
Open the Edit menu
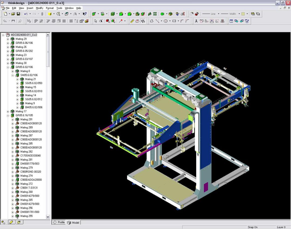click(x=14, y=8)
